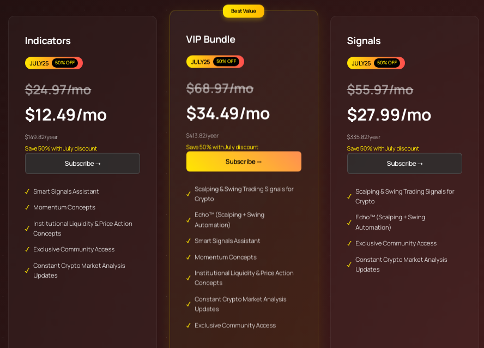Subscribe to the Signals plan

[x=404, y=163]
